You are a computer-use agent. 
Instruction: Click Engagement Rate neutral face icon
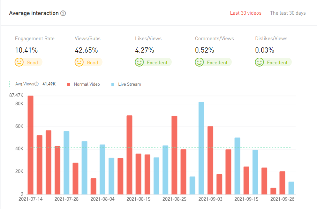tap(19, 62)
